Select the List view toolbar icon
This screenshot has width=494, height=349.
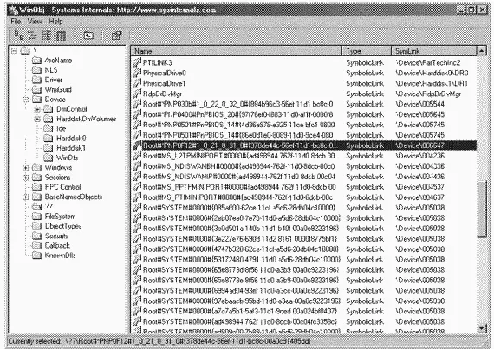[46, 36]
